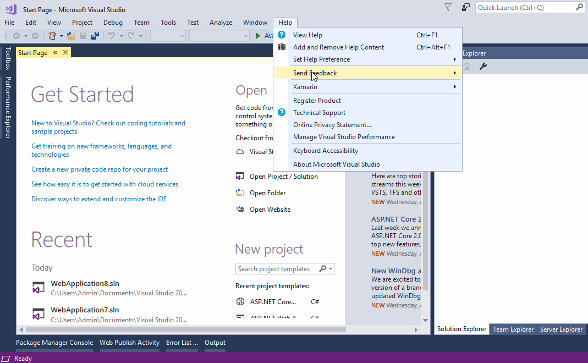Open the coding tutorials and sample projects link

[108, 127]
